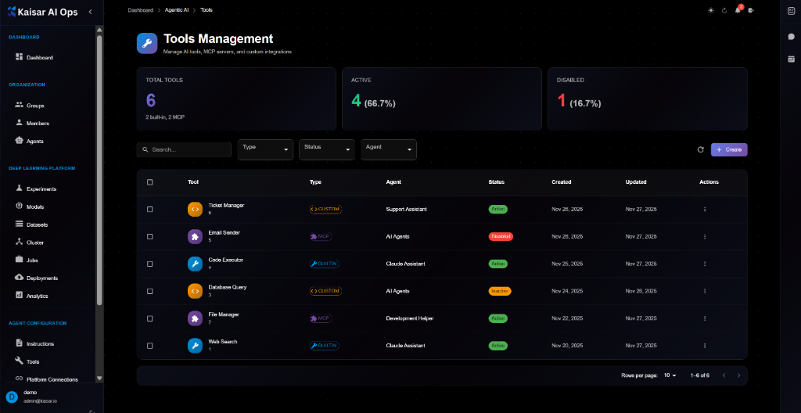Open the chat bubble icon in right rail
Screen dimensions: 801x413
click(791, 36)
